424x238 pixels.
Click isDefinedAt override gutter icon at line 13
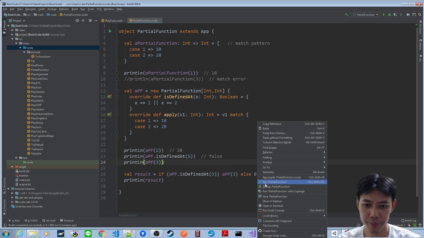click(109, 97)
